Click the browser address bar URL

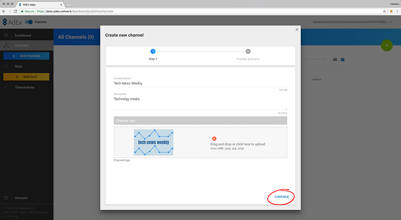tap(75, 11)
